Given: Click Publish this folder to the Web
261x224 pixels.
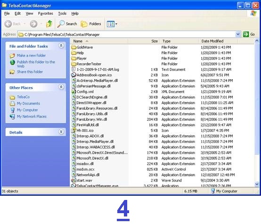Looking at the screenshot, I should (x=36, y=64).
